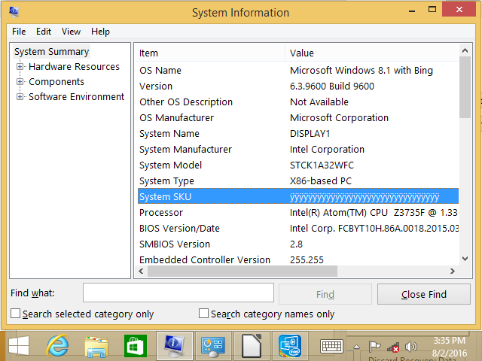Viewport: 482px width, 361px height.
Task: Open File Explorer from the taskbar
Action: [96, 347]
